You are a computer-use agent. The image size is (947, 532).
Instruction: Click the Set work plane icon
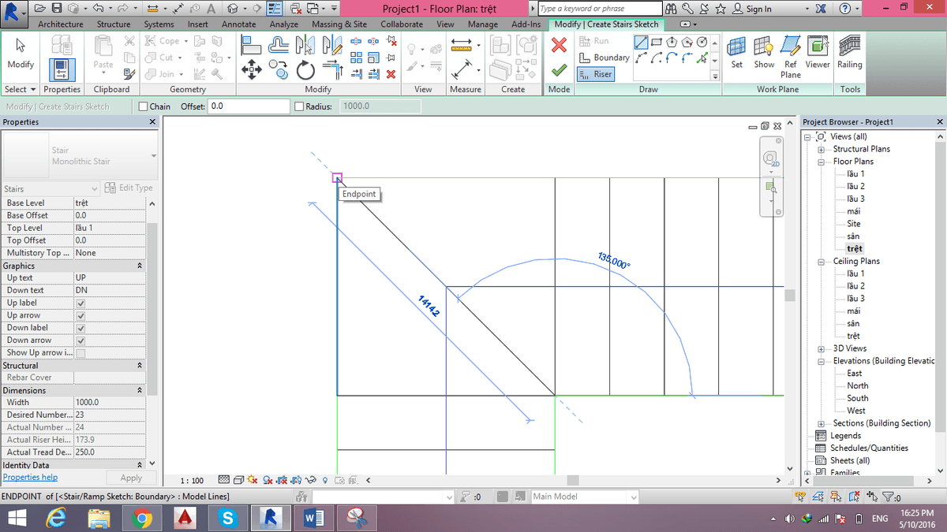(736, 53)
